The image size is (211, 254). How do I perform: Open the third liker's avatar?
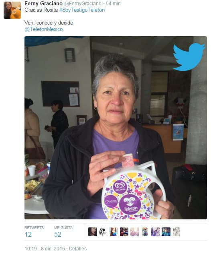click(x=114, y=232)
